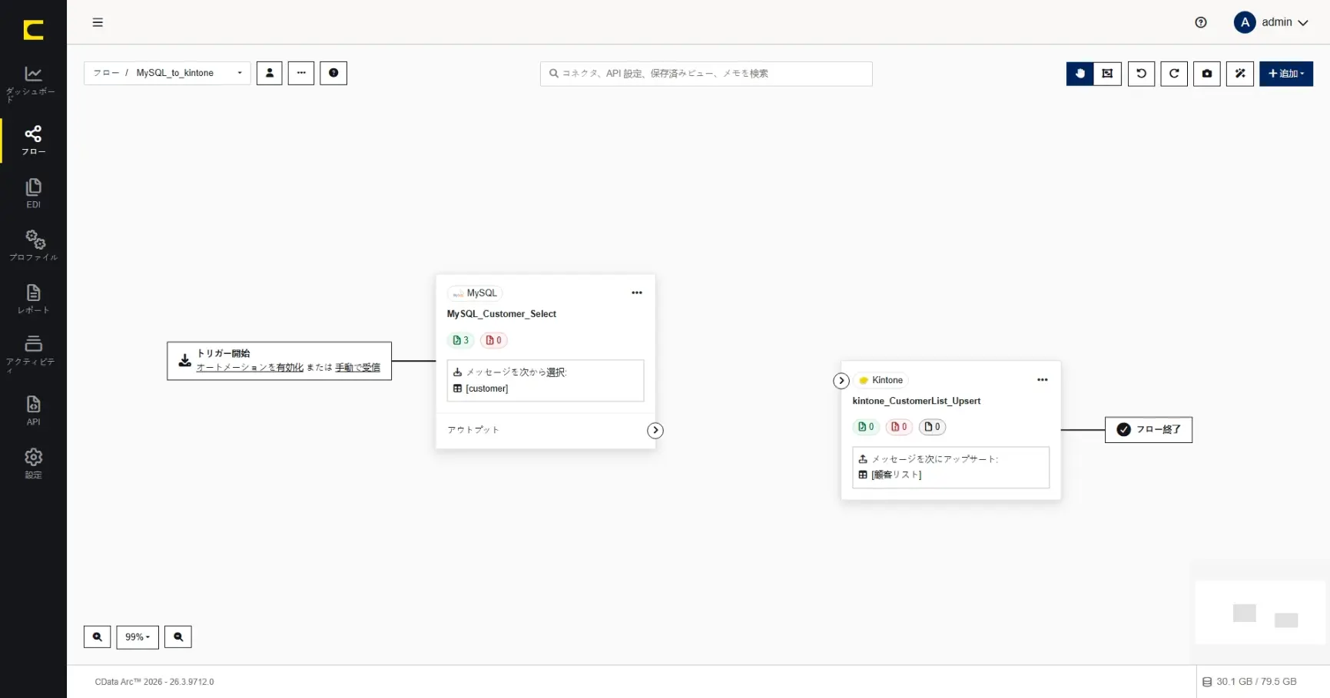Open the レポート sidebar item
1330x698 pixels.
click(x=33, y=299)
